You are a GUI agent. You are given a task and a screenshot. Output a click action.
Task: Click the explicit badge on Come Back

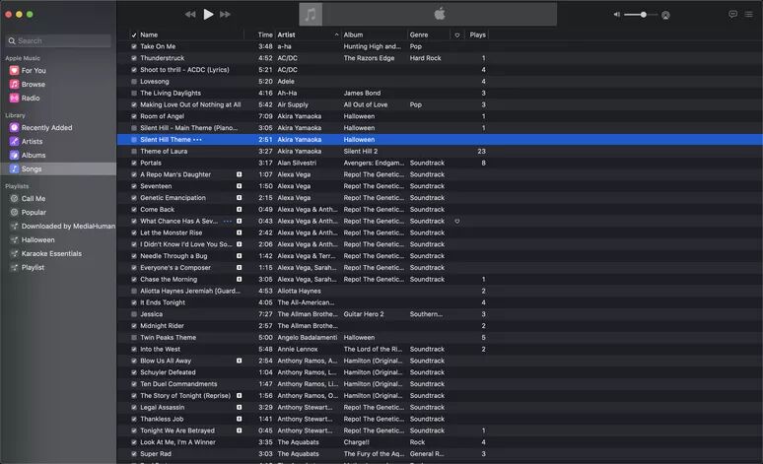point(239,210)
